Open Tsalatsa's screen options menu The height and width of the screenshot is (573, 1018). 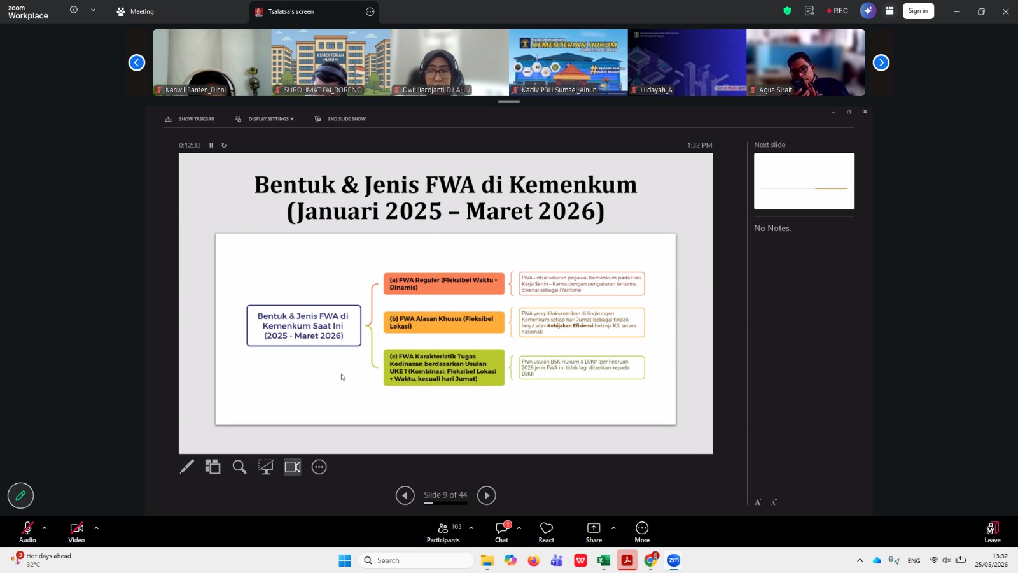pos(370,11)
